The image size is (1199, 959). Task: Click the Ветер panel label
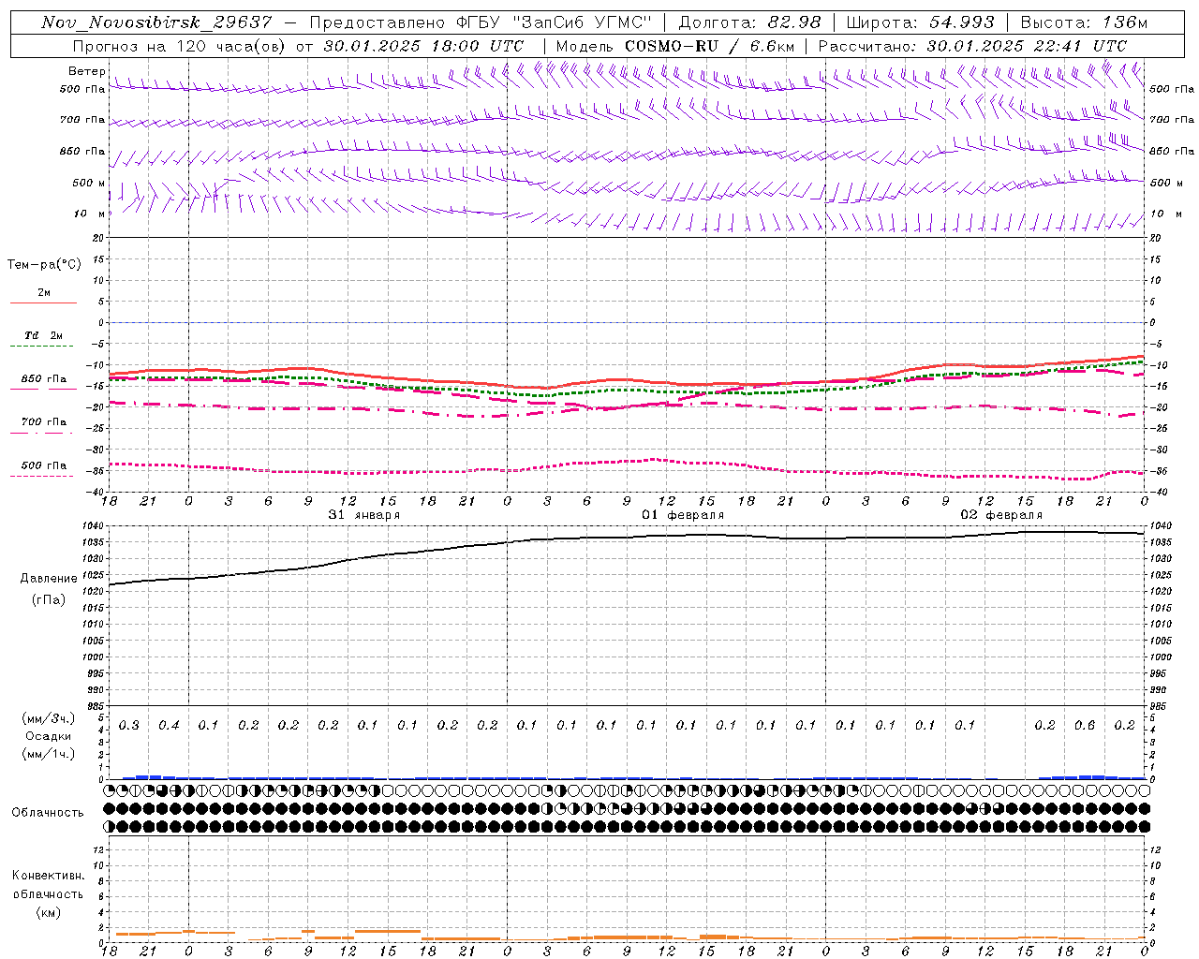click(86, 71)
